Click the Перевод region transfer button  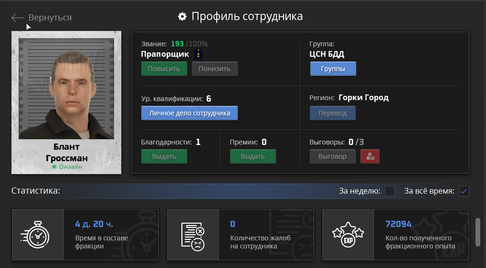click(x=333, y=113)
